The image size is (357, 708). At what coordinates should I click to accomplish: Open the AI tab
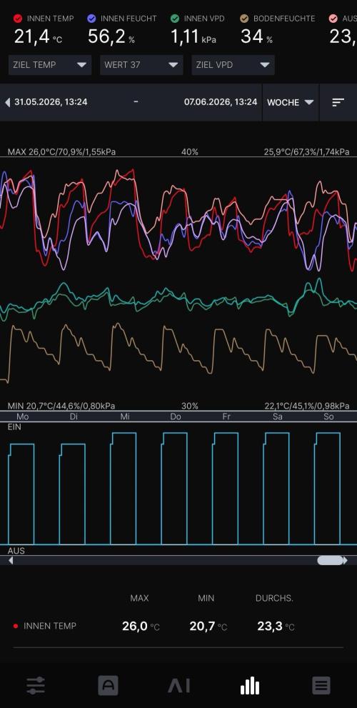point(178,686)
